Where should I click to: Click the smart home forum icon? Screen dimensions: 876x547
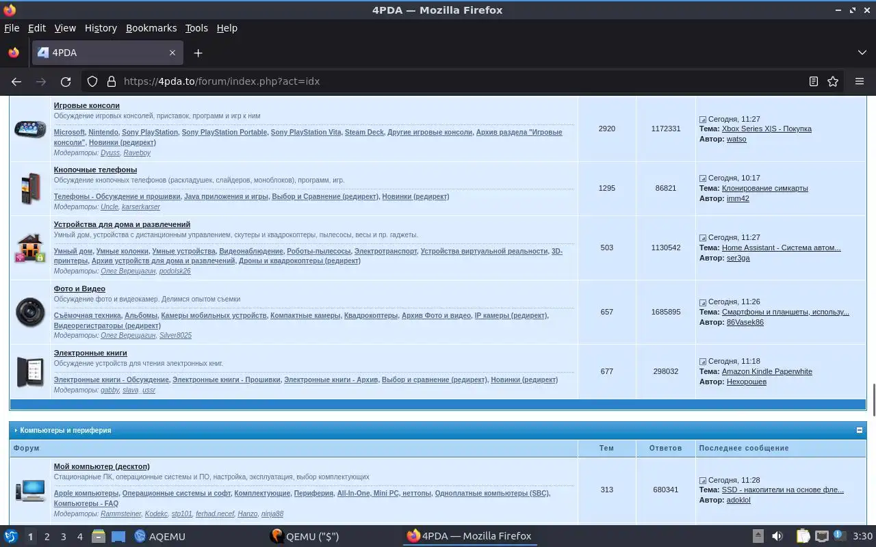(31, 248)
